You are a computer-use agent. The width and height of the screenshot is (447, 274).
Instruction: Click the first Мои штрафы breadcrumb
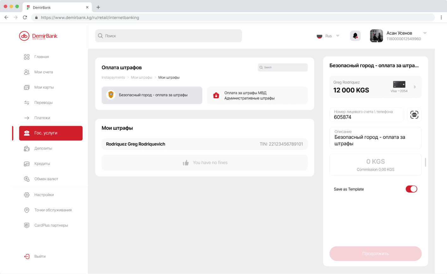[142, 77]
